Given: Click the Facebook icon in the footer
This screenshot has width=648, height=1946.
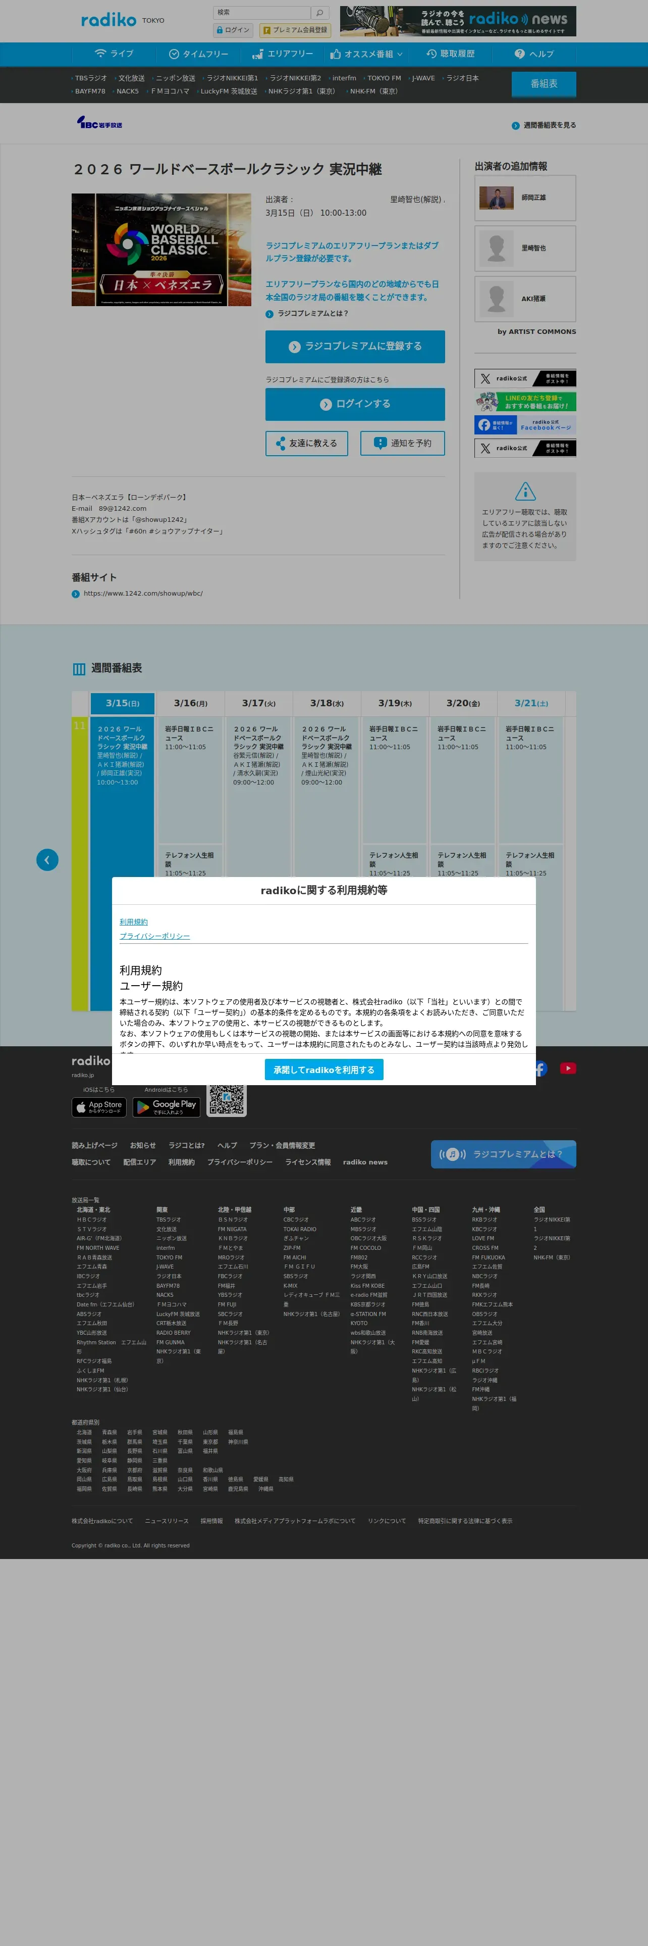Looking at the screenshot, I should pyautogui.click(x=541, y=1067).
